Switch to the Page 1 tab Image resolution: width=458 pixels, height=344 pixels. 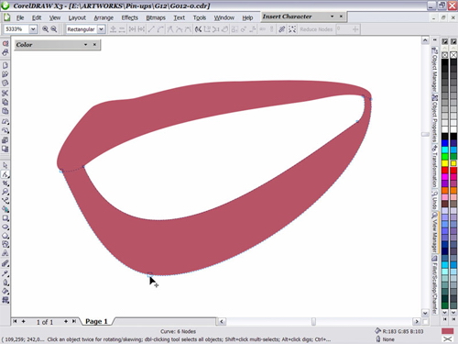tap(96, 321)
